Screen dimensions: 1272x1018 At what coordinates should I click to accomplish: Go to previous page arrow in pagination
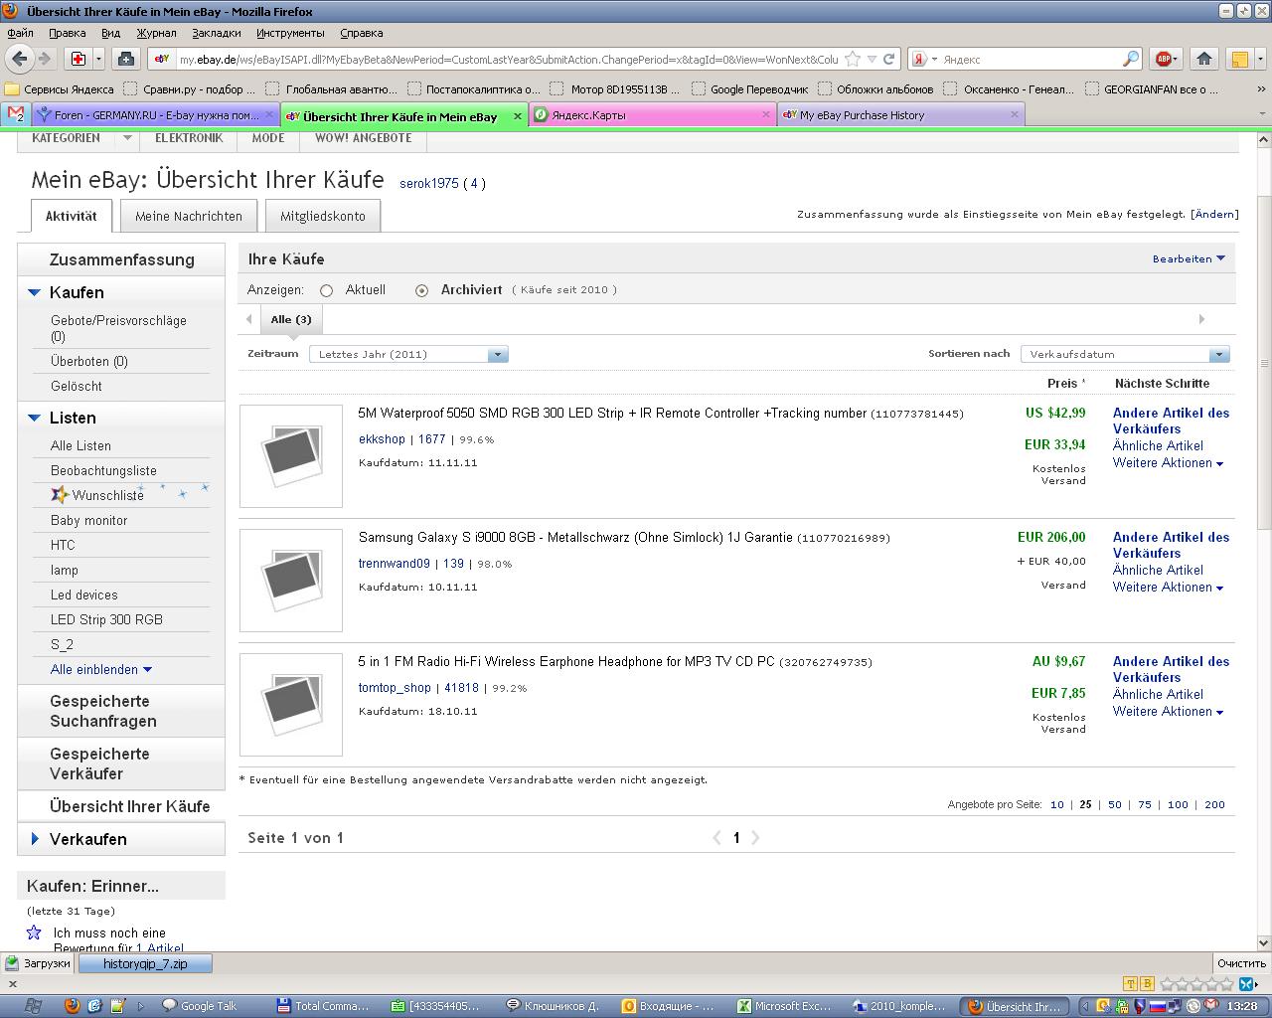[716, 838]
